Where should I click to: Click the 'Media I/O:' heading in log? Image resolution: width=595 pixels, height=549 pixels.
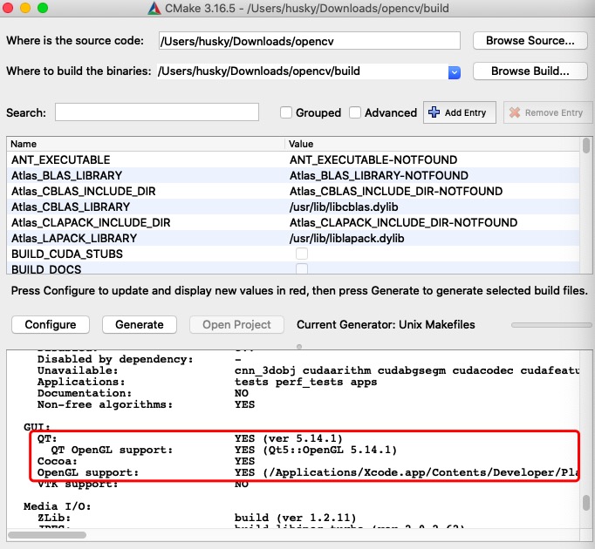point(58,506)
